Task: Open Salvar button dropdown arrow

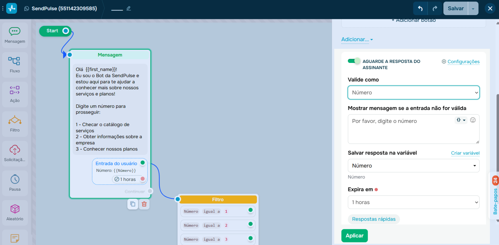Action: pyautogui.click(x=473, y=9)
